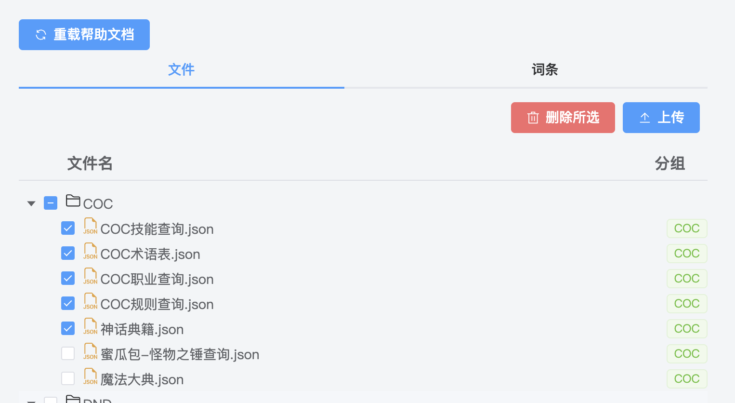This screenshot has width=735, height=403.
Task: Click the 文件名 column header
Action: (90, 163)
